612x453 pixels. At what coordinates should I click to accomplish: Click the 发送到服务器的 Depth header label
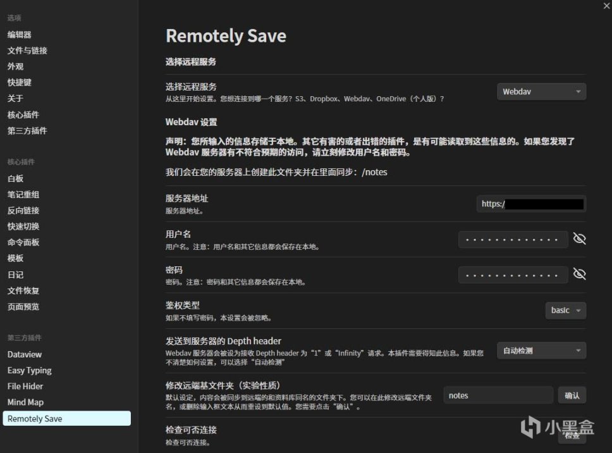point(223,341)
